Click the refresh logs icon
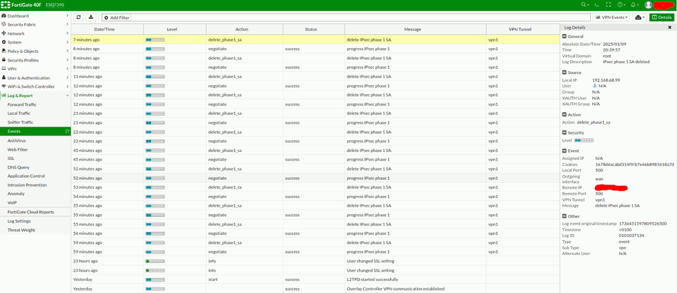 79,17
